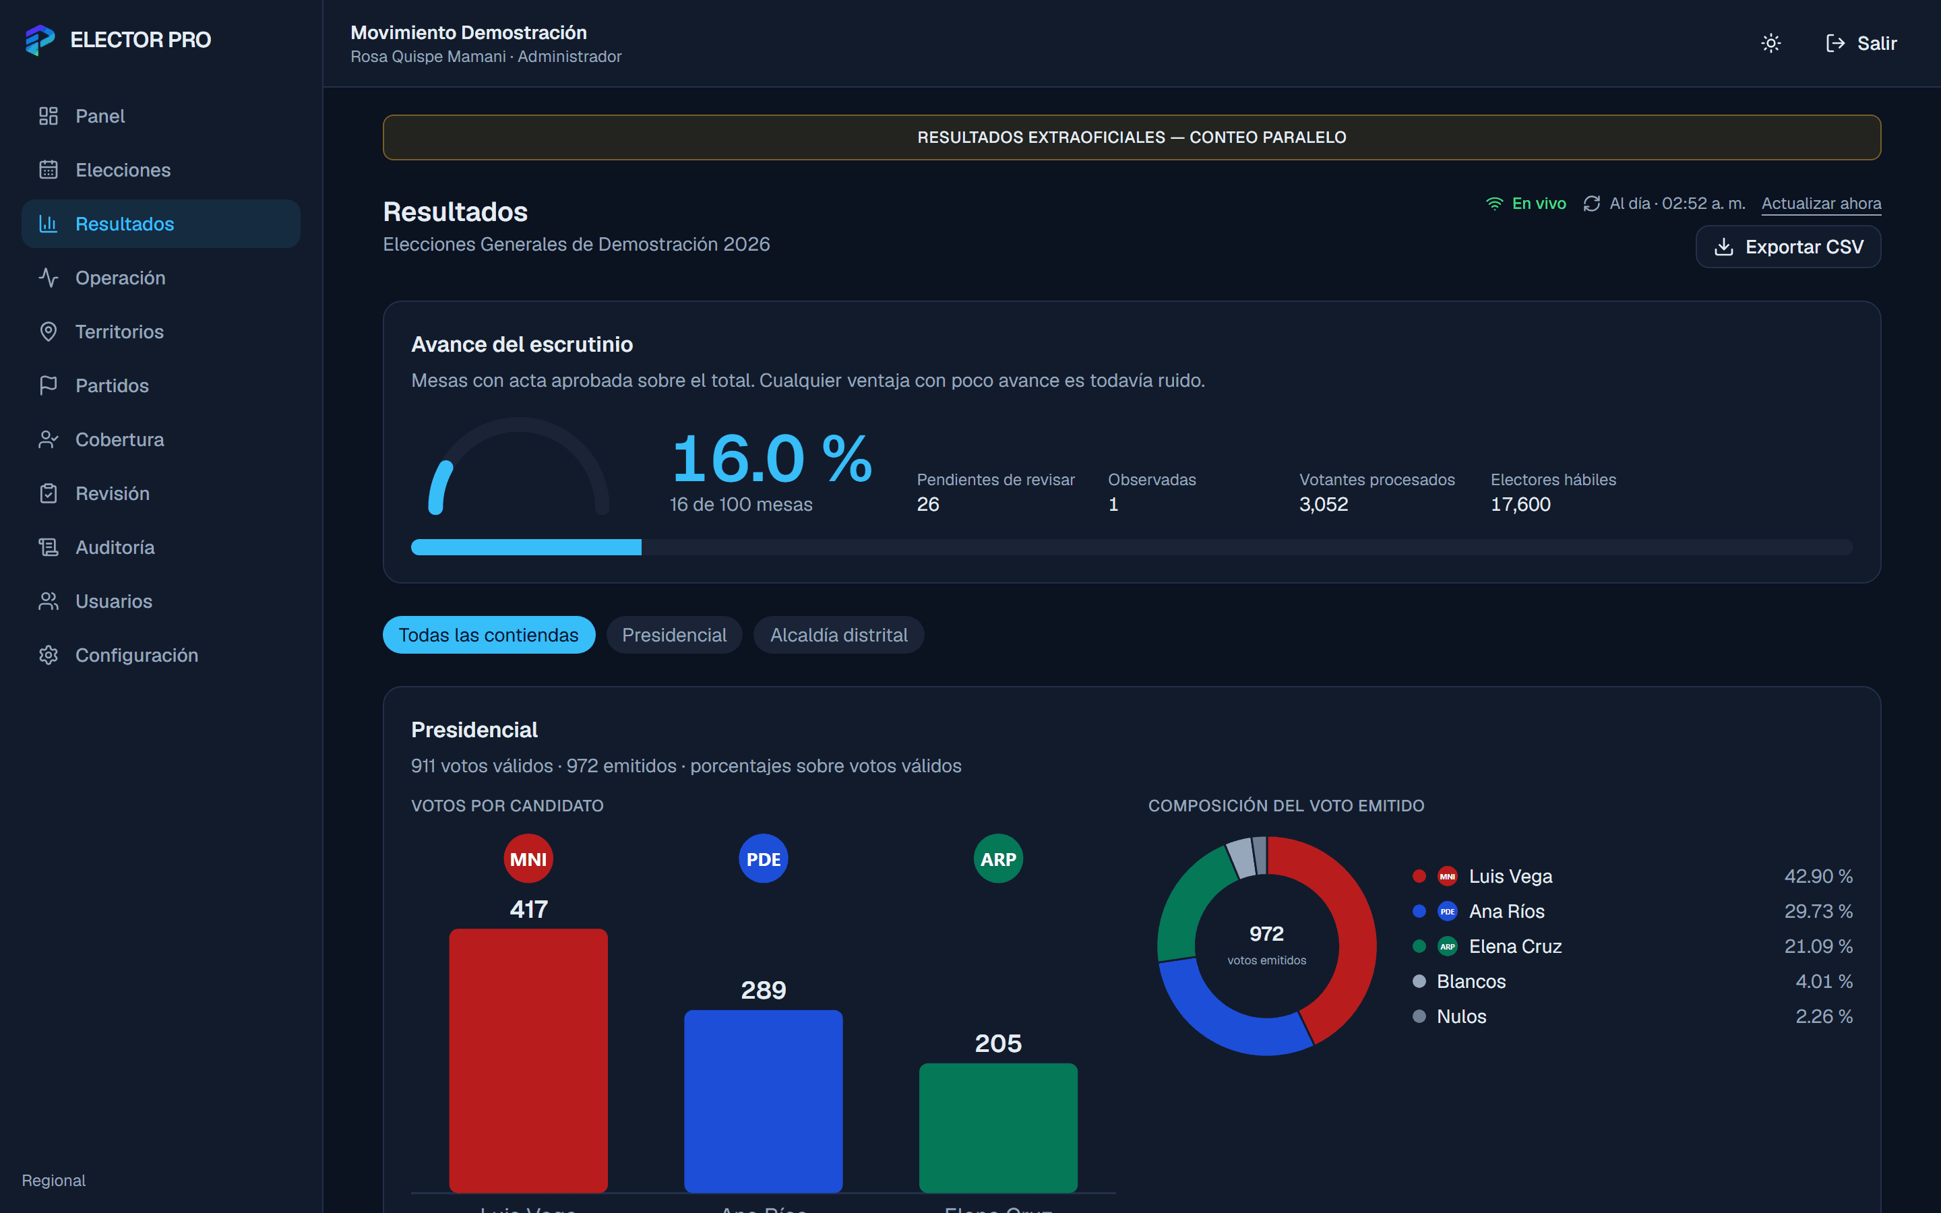
Task: Click the Regional label at sidebar bottom
Action: click(54, 1180)
